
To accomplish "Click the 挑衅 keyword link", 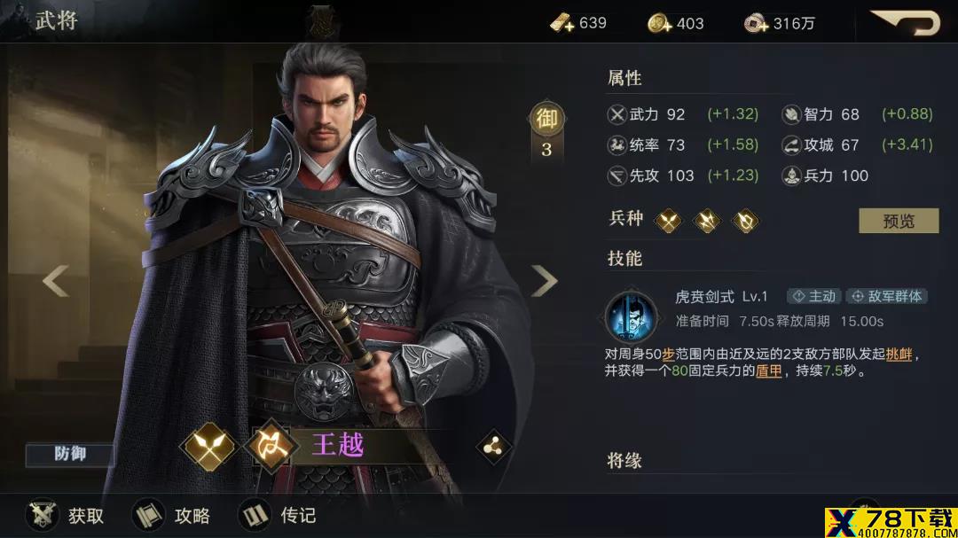I will (x=899, y=354).
